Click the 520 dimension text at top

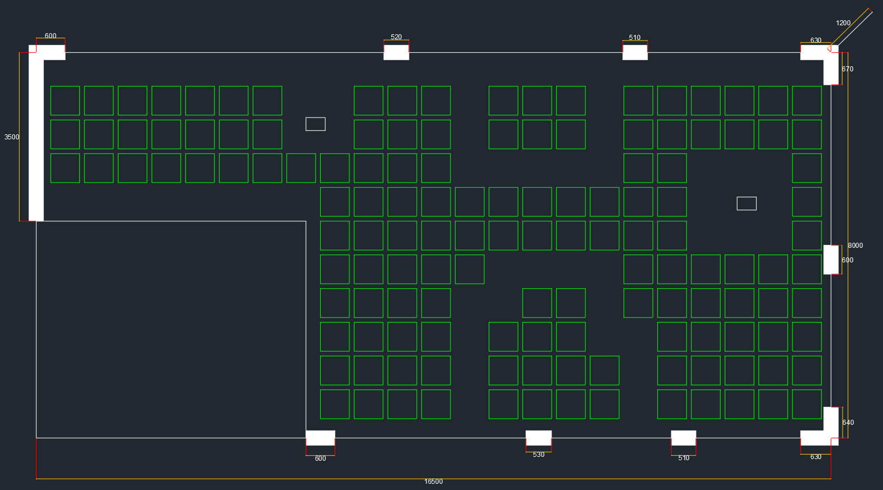pos(396,37)
